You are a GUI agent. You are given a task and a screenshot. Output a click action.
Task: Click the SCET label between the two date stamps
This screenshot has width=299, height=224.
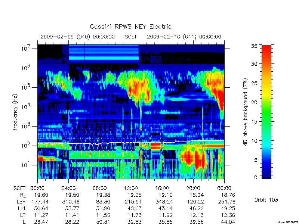131,37
